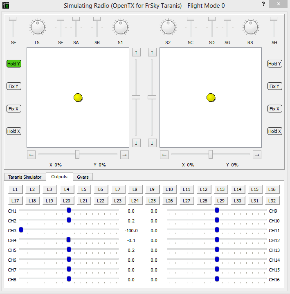Select the Outputs tab
Screen dimensions: 290x294
tap(59, 177)
